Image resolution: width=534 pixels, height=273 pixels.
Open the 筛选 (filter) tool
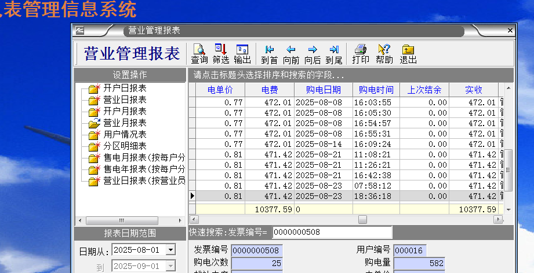pyautogui.click(x=221, y=54)
